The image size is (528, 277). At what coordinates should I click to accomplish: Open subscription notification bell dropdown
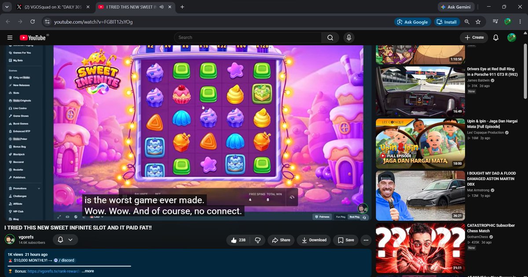point(65,240)
